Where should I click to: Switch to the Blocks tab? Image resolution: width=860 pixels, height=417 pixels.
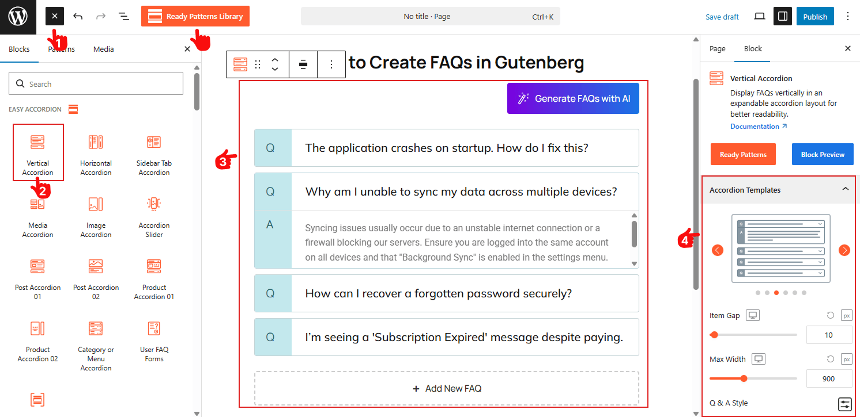[19, 49]
